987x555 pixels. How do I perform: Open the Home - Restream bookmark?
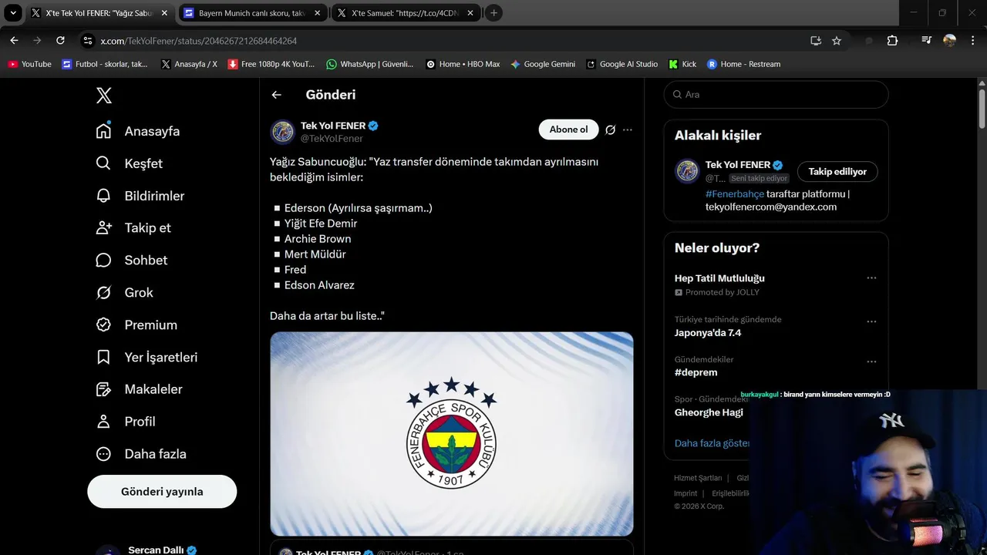(x=744, y=64)
